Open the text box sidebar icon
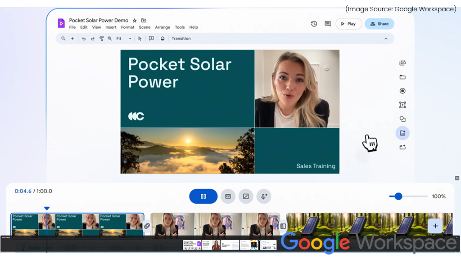 402,105
